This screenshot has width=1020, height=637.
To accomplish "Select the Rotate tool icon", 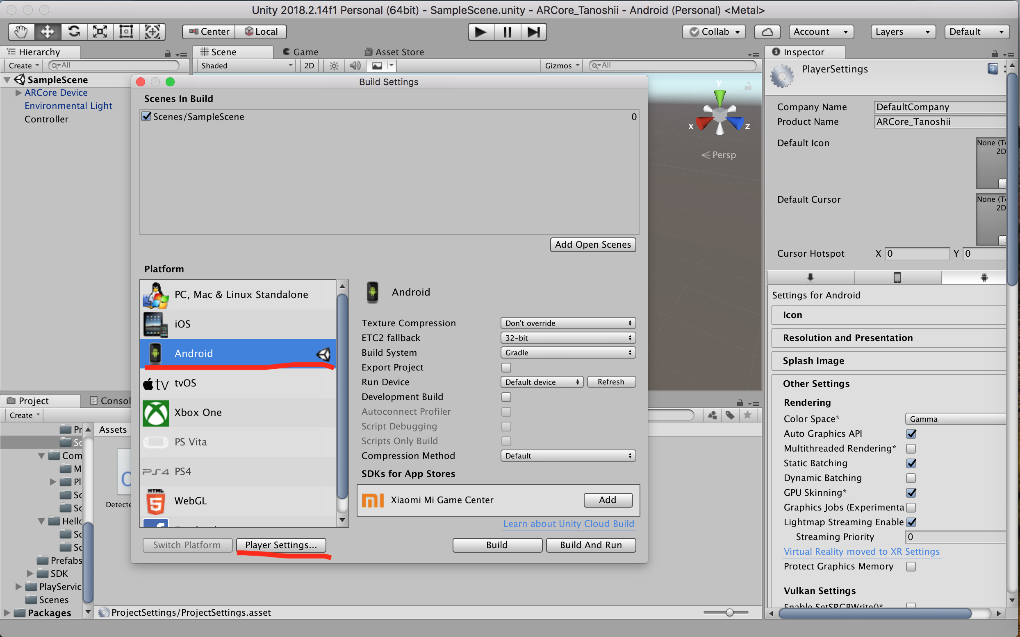I will [74, 32].
